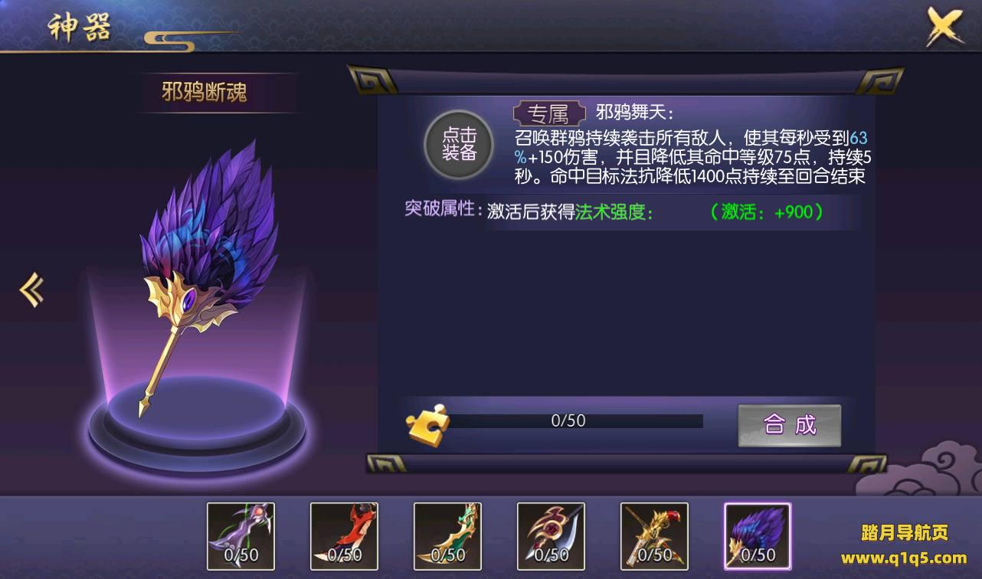The image size is (982, 579).
Task: Click the glowing purple pedestal under artifact
Action: tap(196, 424)
